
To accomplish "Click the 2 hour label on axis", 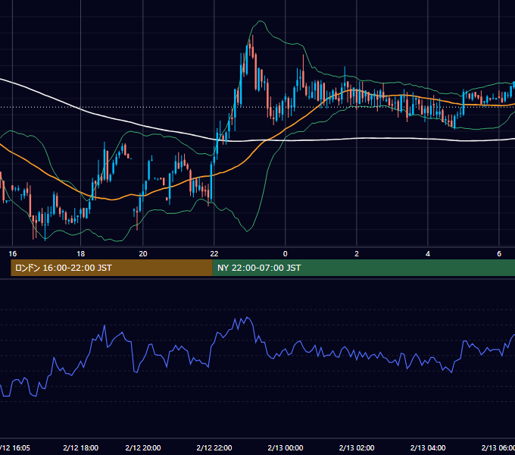I will click(357, 254).
